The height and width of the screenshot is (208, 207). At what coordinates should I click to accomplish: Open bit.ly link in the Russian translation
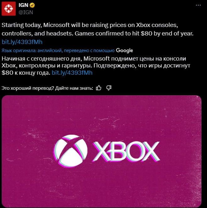(72, 73)
